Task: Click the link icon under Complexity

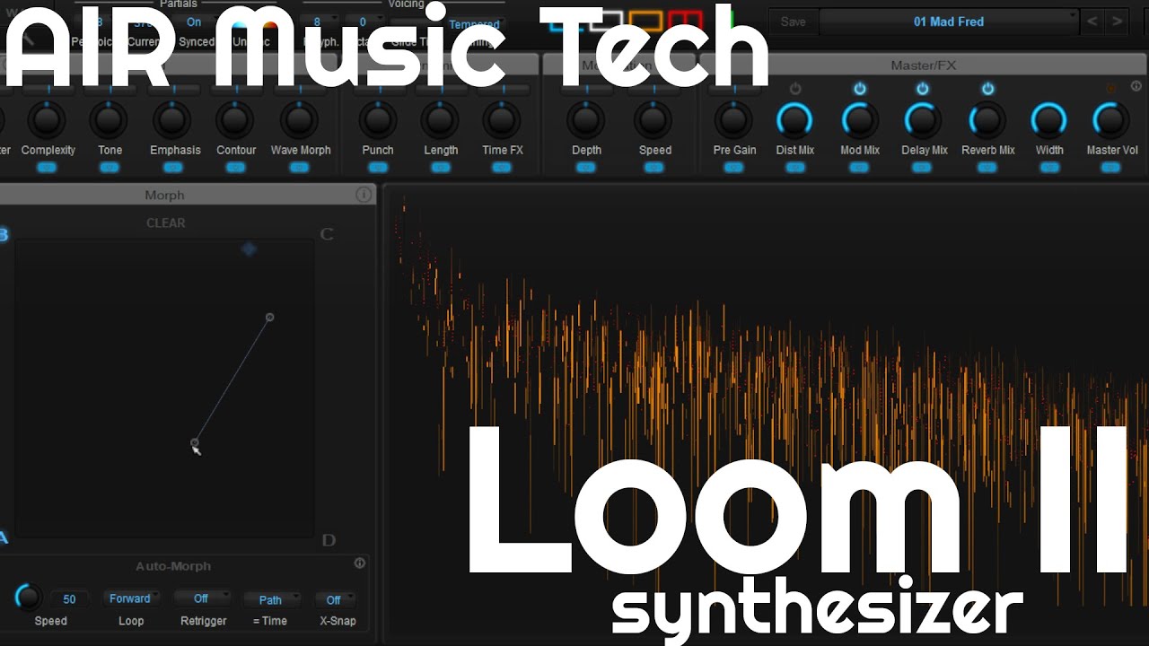Action: tap(47, 167)
